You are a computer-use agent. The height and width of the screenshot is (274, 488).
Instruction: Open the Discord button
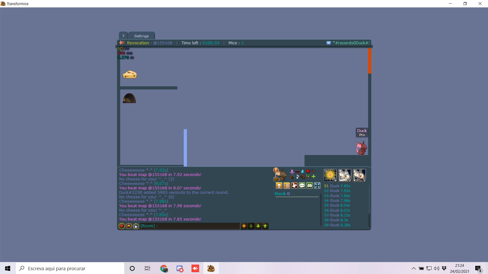click(309, 186)
